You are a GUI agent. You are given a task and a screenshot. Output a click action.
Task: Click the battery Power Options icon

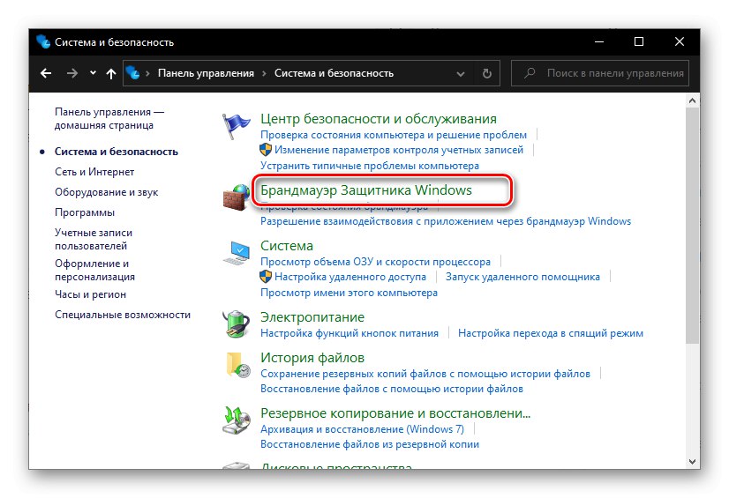click(x=237, y=324)
